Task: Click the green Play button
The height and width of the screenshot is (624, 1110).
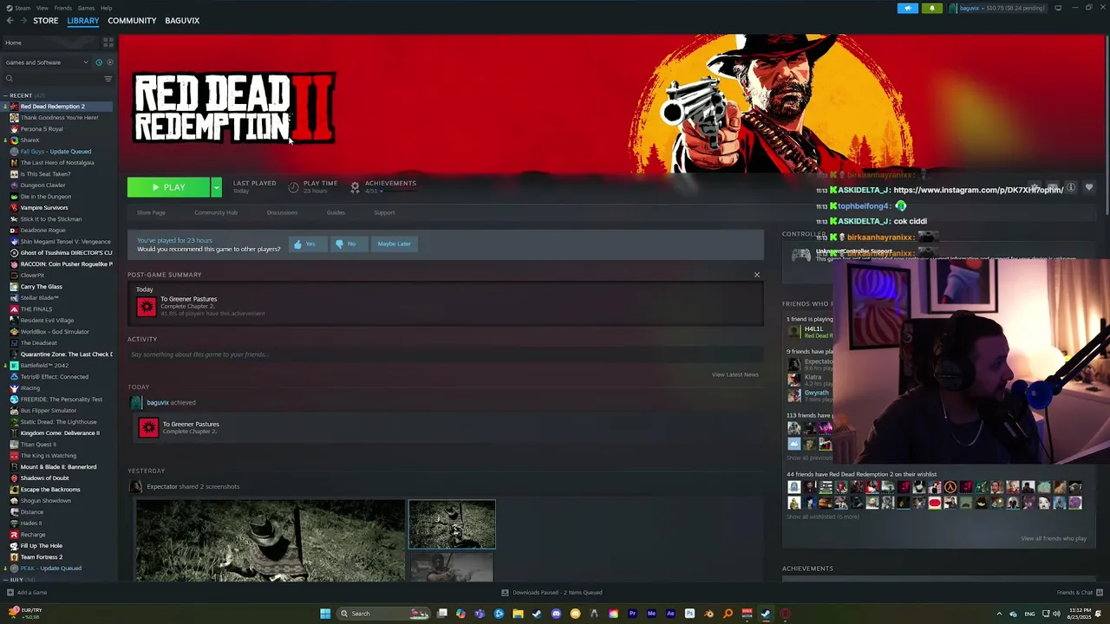Action: [168, 187]
